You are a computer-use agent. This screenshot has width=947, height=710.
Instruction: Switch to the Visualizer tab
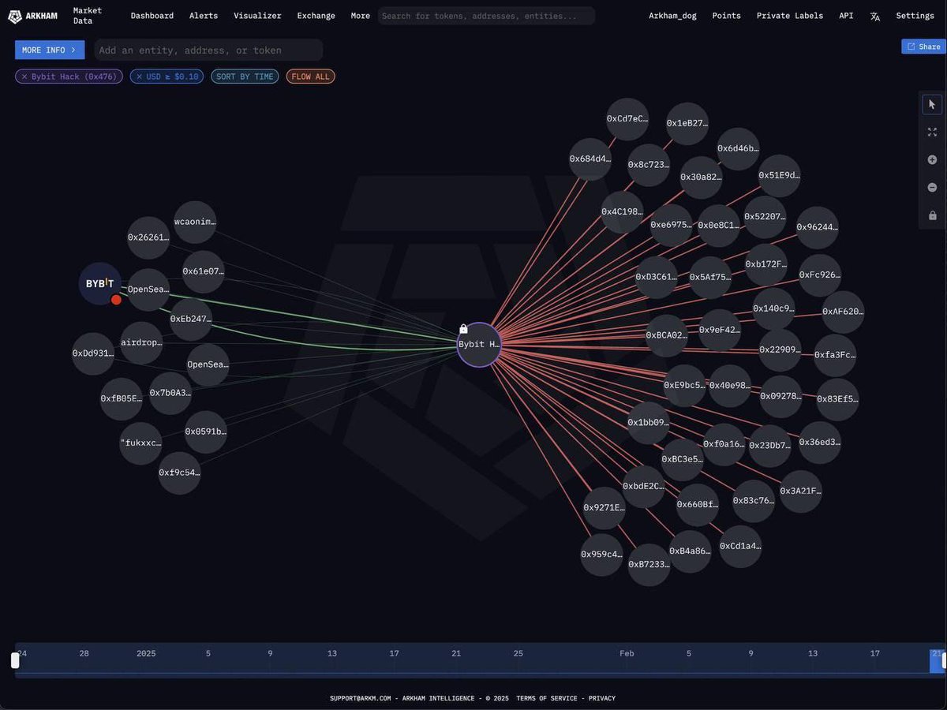point(256,15)
